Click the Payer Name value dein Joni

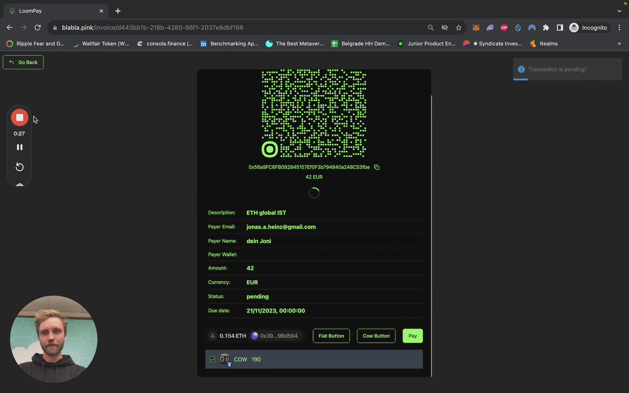click(x=259, y=241)
